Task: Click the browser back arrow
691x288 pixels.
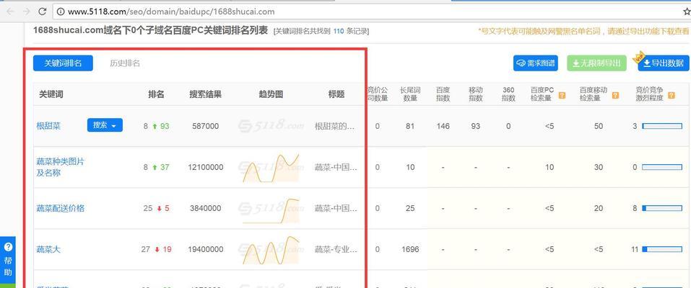Action: [11, 12]
